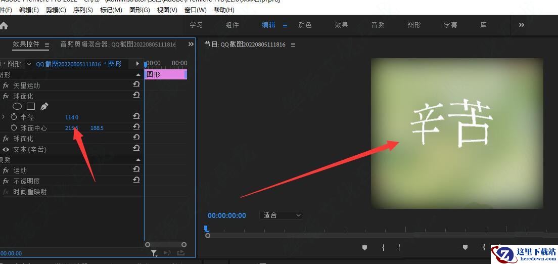558x264 pixels.
Task: Open the 帮助(H) menu
Action: click(x=224, y=10)
